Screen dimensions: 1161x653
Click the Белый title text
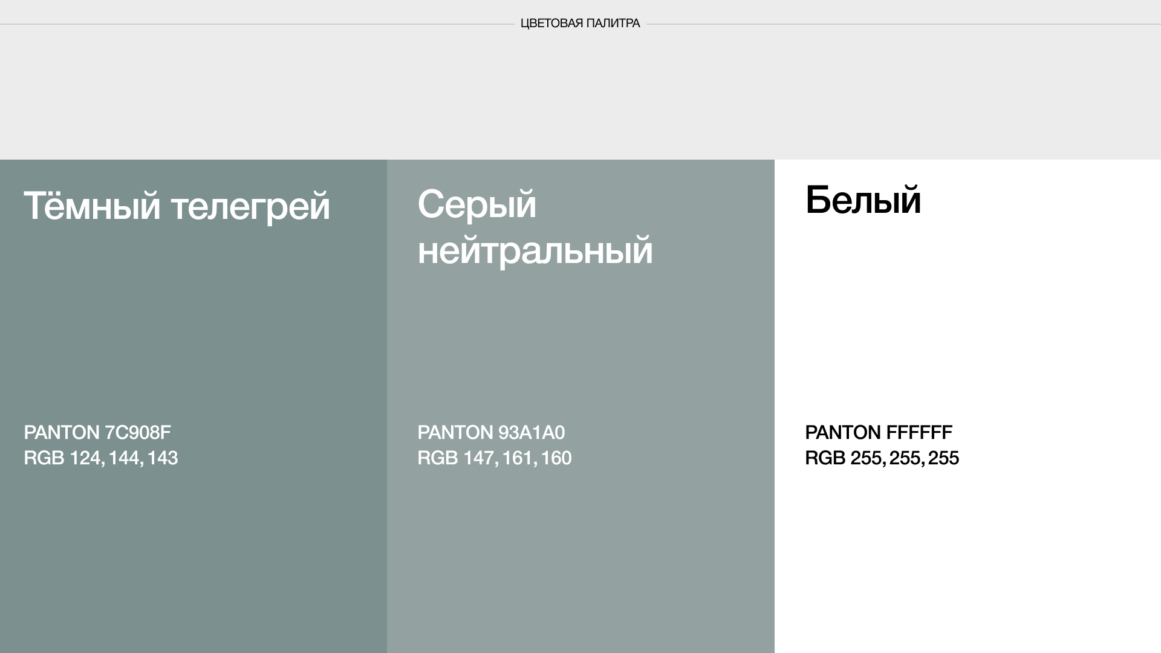[862, 200]
